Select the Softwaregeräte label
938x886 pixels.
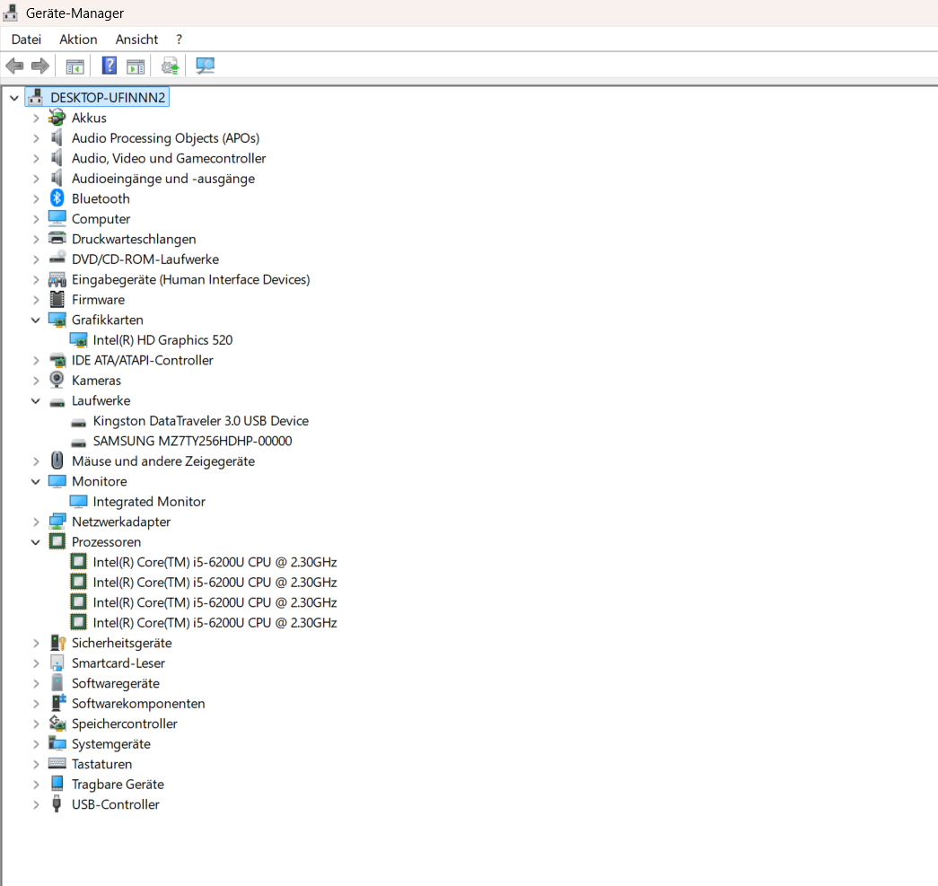coord(116,683)
